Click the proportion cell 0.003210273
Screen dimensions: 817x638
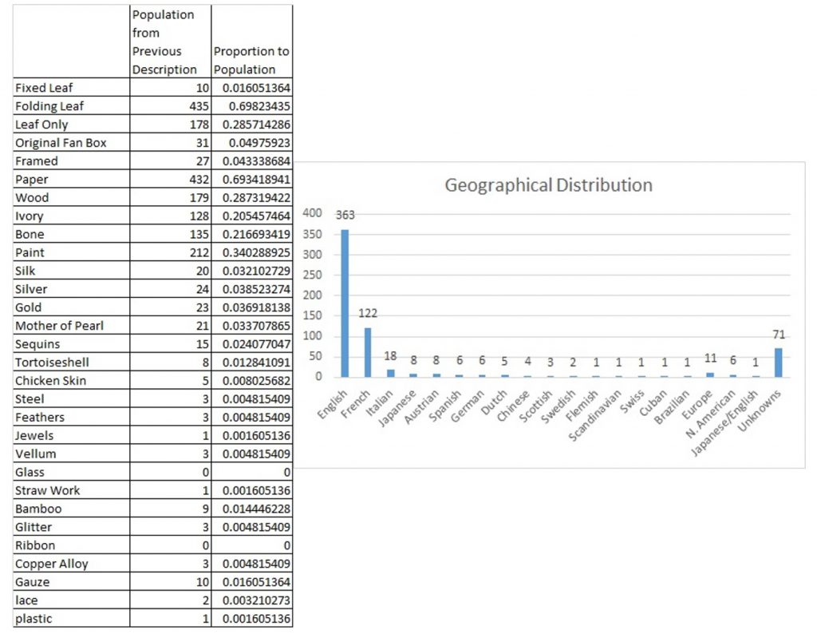pos(252,600)
